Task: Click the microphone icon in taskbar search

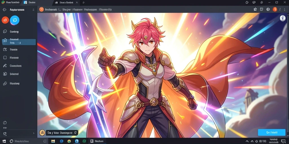Action: point(45,141)
